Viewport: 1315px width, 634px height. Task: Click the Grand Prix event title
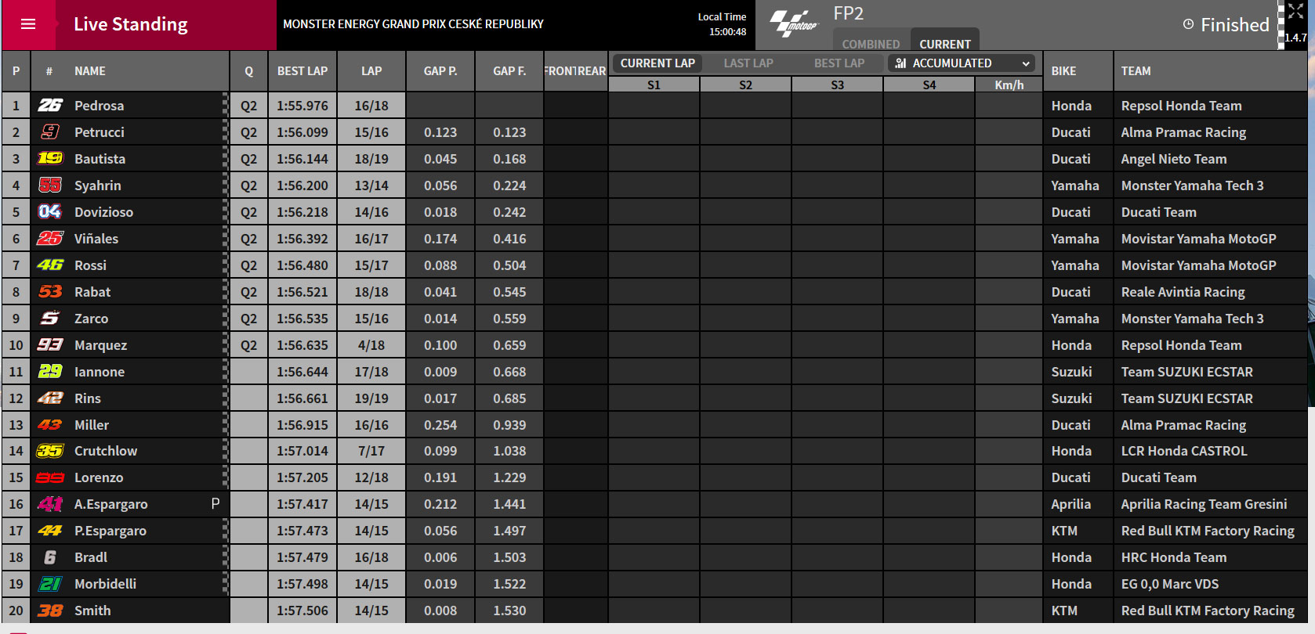[x=413, y=24]
